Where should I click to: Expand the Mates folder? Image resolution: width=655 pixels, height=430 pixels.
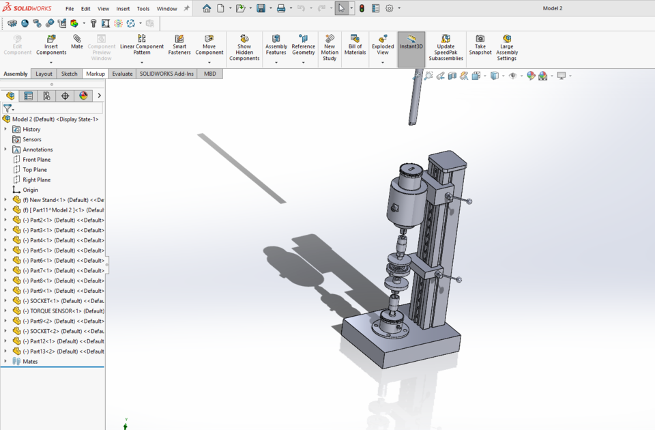[x=7, y=361]
